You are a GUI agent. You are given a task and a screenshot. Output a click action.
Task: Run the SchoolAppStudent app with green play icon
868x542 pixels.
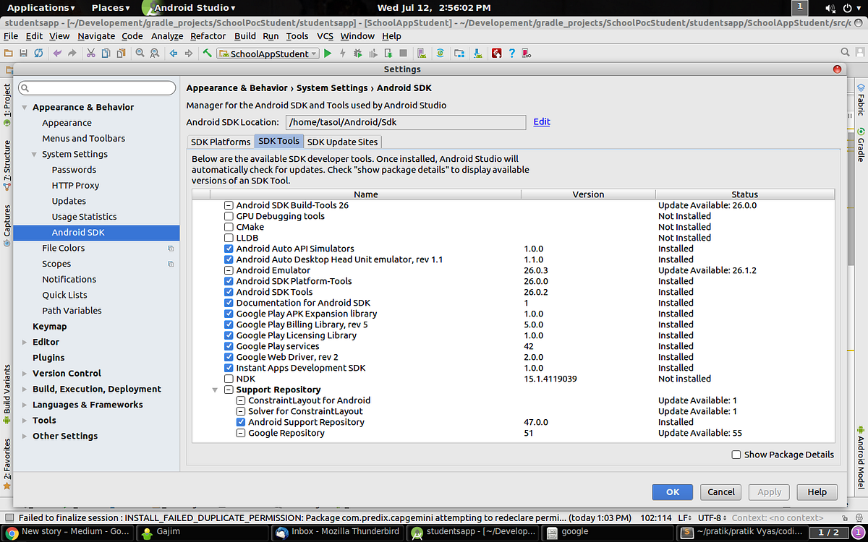pyautogui.click(x=327, y=52)
